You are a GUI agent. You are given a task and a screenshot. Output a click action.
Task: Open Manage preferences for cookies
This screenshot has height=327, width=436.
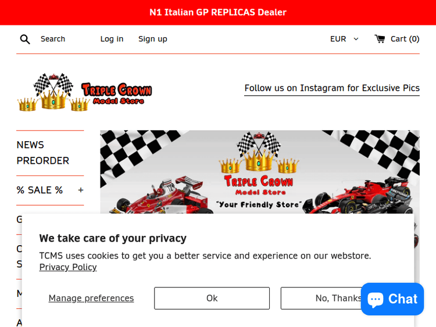click(91, 298)
